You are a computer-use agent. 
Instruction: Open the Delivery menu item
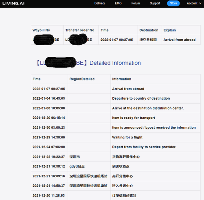pos(100,3)
